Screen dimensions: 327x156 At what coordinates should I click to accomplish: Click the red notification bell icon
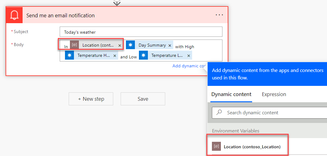(x=14, y=15)
